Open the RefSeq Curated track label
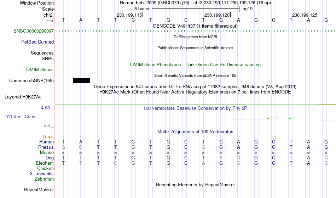Viewport: 336px width, 198px height. pos(37,42)
